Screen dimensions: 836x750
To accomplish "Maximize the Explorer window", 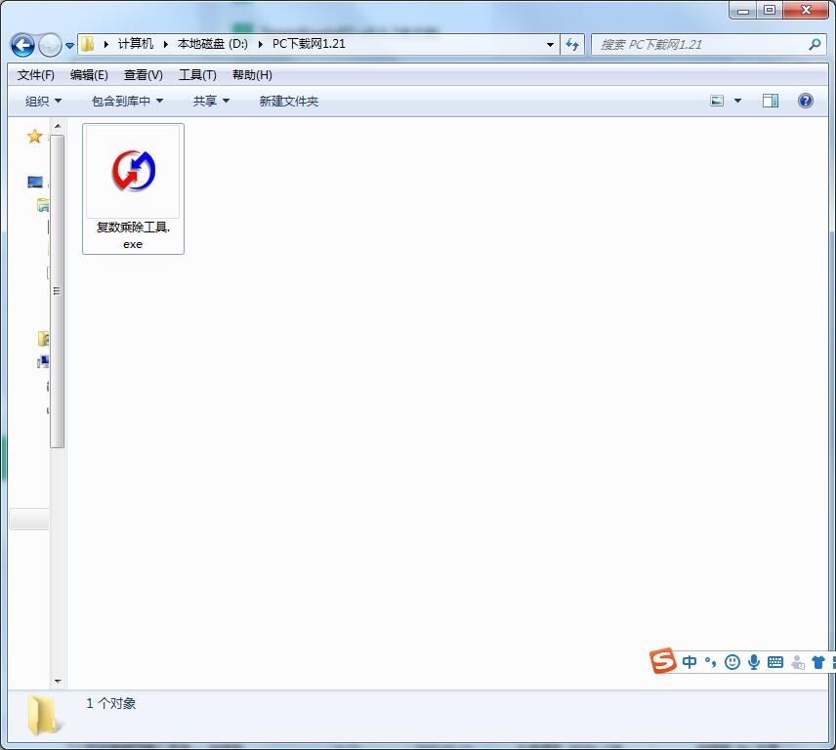I will click(x=770, y=10).
